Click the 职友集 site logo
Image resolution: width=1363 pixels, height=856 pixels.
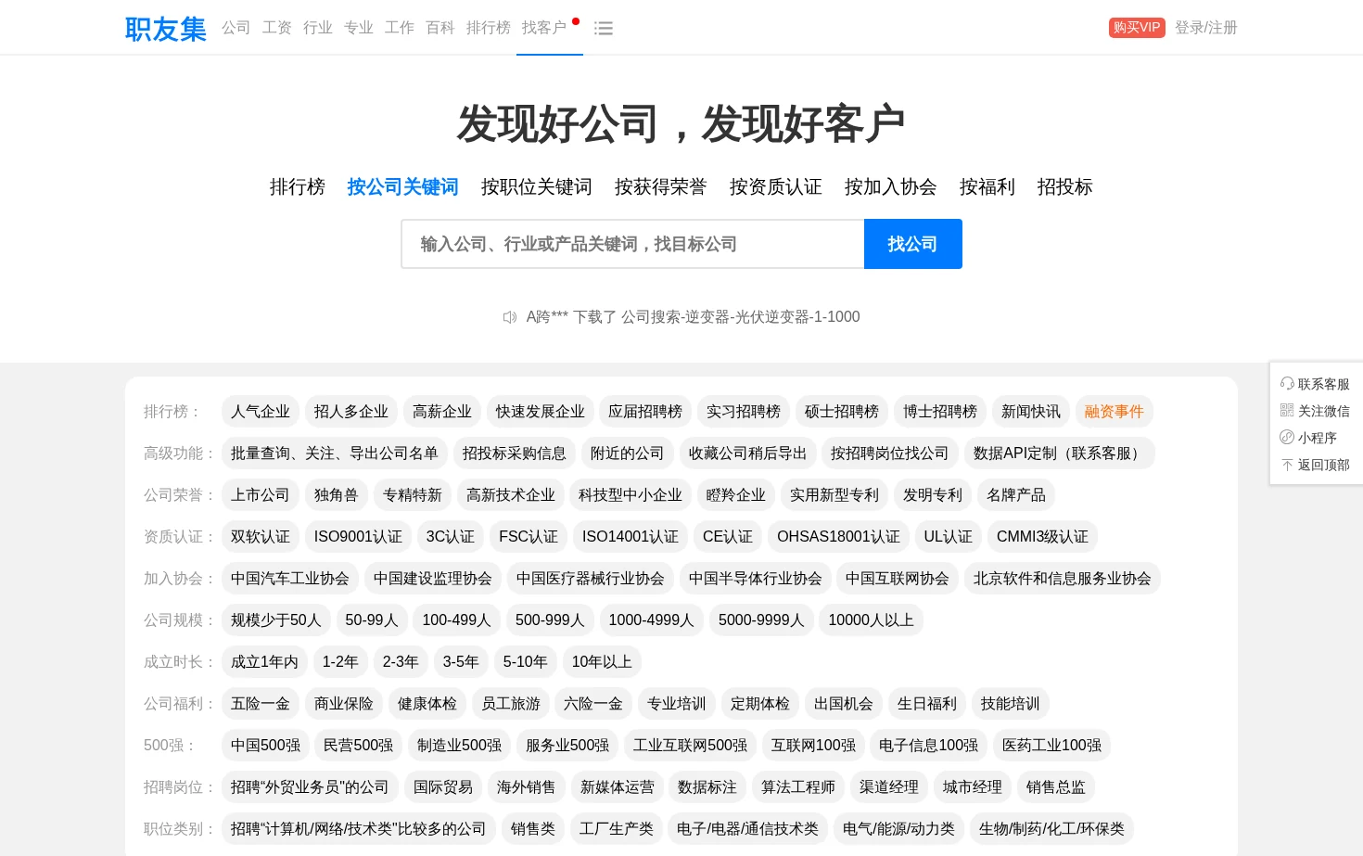(166, 29)
